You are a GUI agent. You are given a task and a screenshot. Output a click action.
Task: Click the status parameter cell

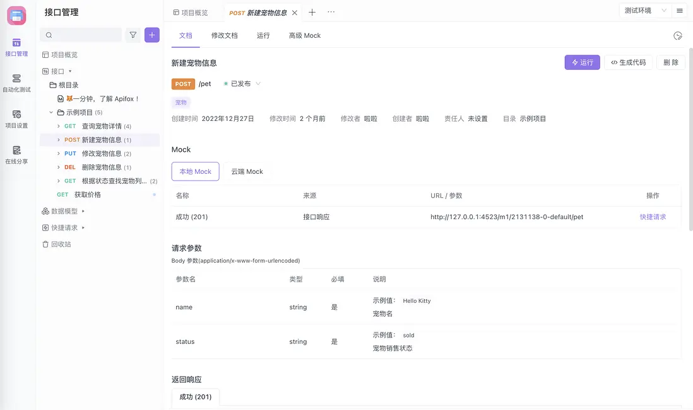point(185,341)
